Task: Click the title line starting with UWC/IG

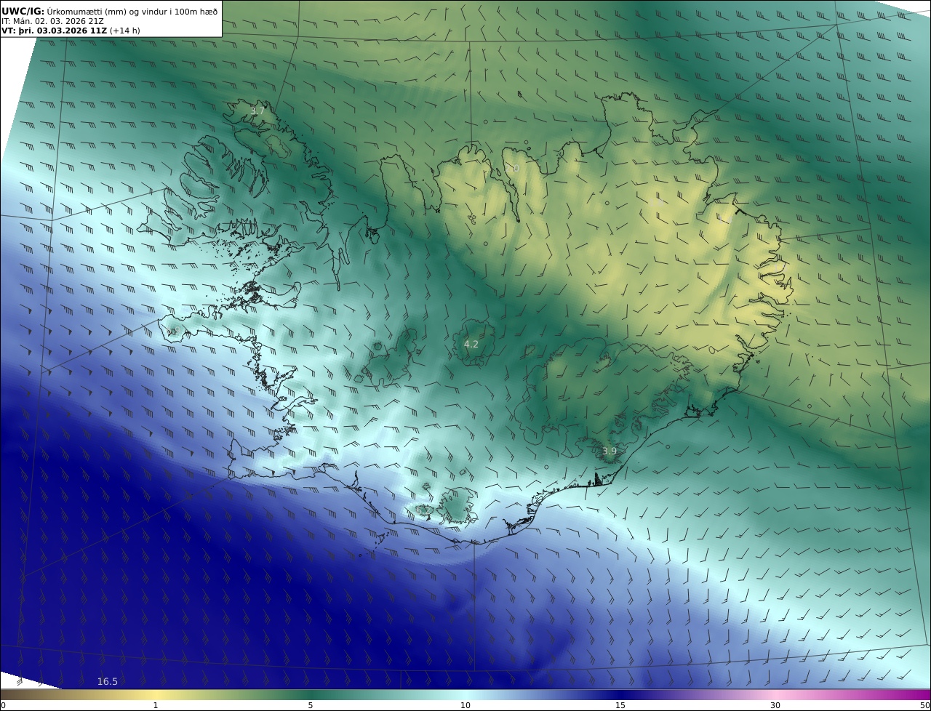Action: tap(109, 11)
